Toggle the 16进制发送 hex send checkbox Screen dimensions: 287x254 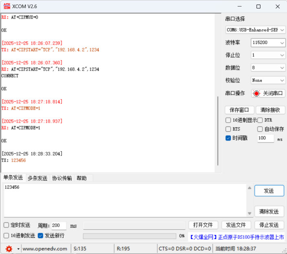[6, 236]
